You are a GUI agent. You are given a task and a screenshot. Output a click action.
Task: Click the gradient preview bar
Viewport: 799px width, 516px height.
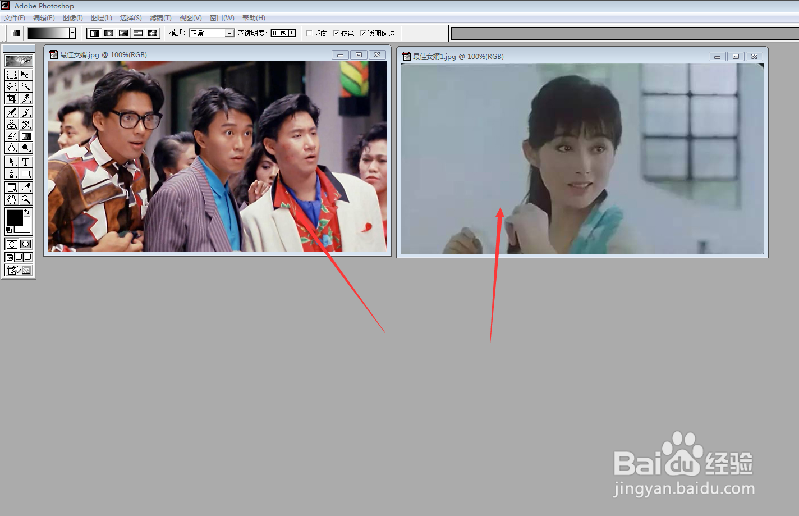(48, 33)
